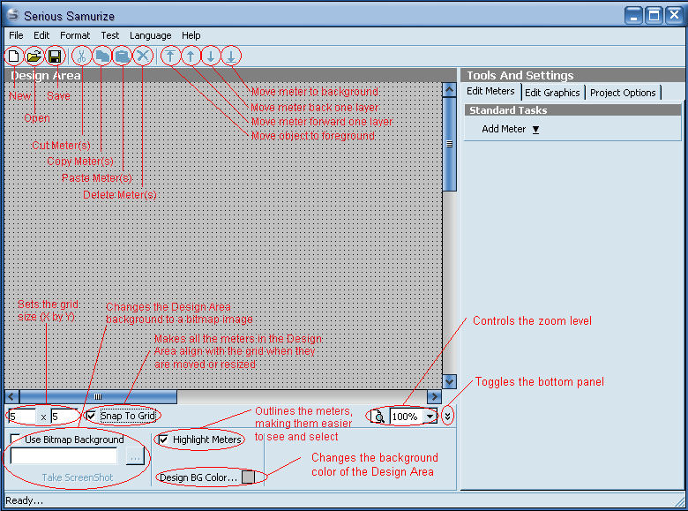Click the zoom magnifier page icon
The height and width of the screenshot is (511, 688).
(377, 416)
